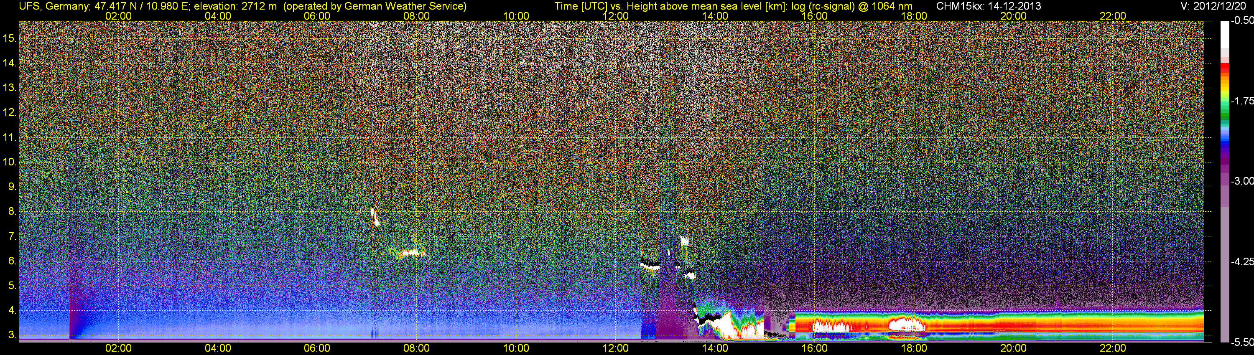Screen dimensions: 1254x355
Task: Click the colorbar value -4.25
Action: [1242, 261]
